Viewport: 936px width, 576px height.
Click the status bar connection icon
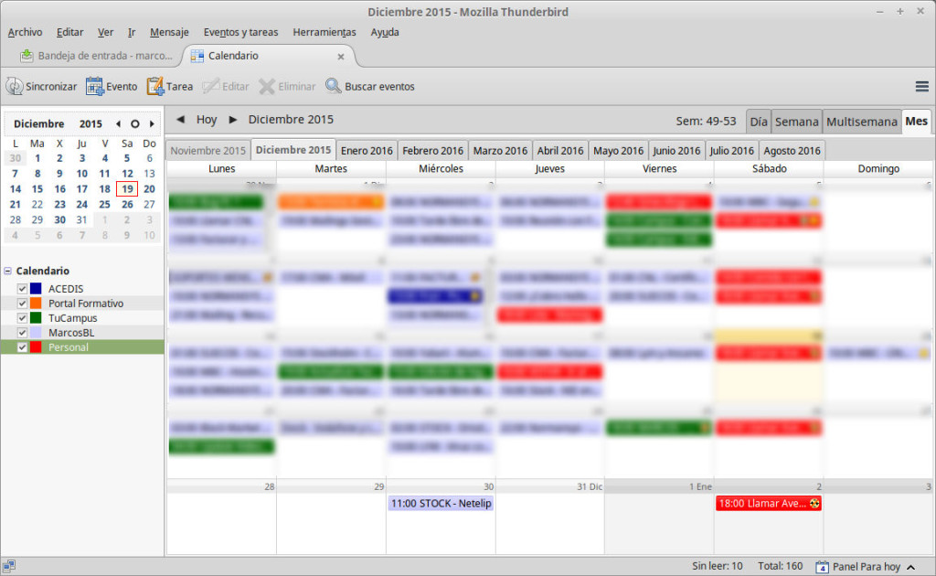[x=9, y=567]
